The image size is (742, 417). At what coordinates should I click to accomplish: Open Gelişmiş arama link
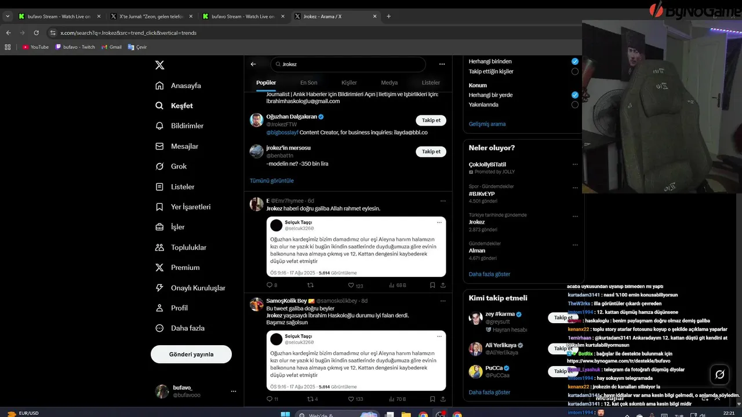[x=487, y=124]
